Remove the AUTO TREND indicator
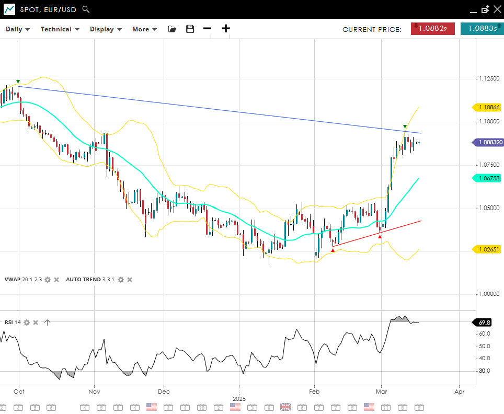This screenshot has width=504, height=414. pyautogui.click(x=130, y=280)
